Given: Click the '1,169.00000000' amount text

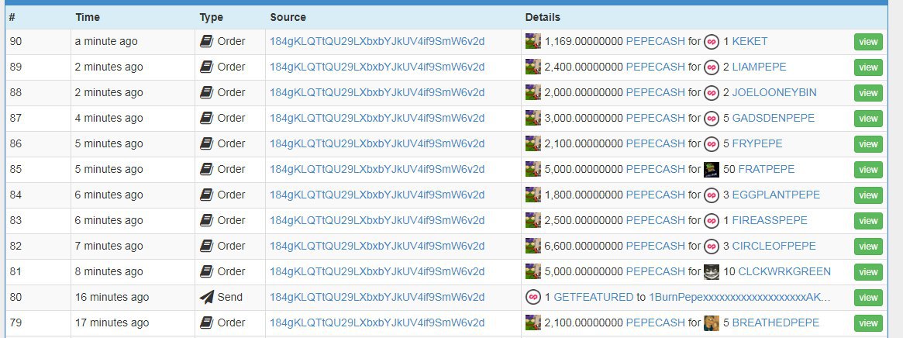Looking at the screenshot, I should (584, 41).
